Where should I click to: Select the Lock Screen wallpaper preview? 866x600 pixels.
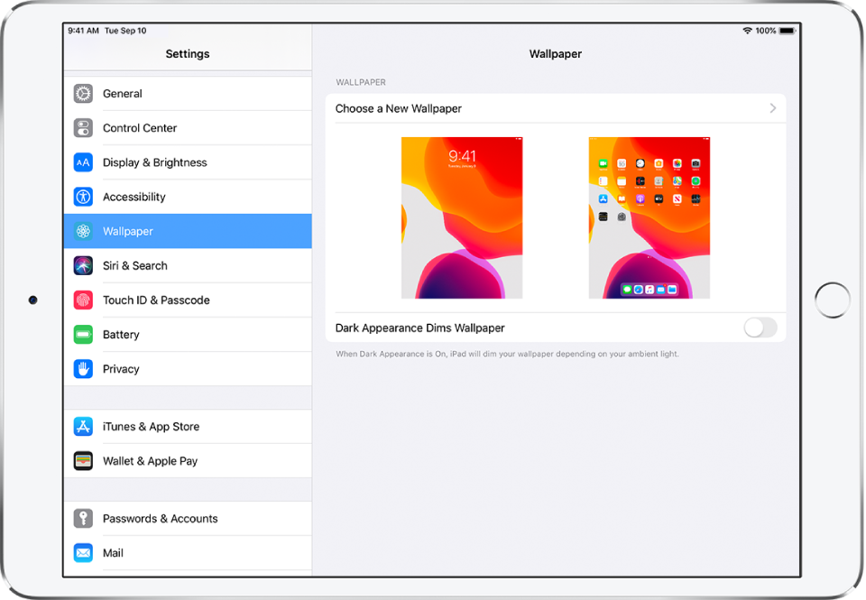pyautogui.click(x=462, y=217)
